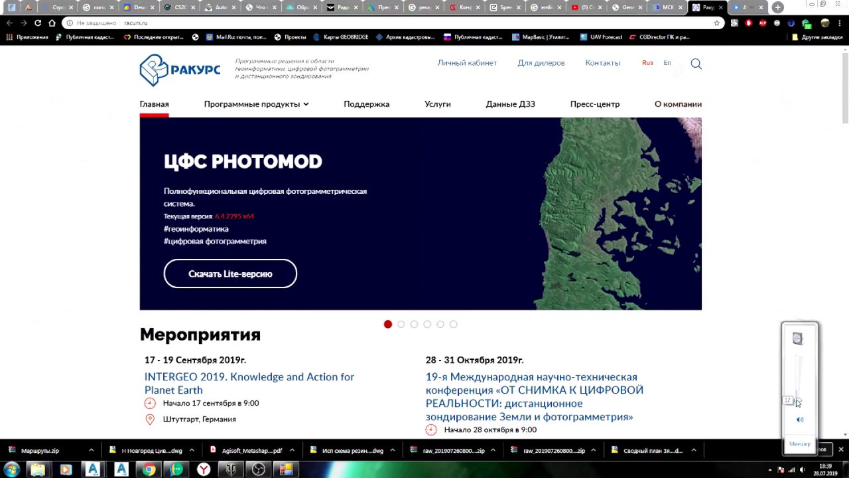The height and width of the screenshot is (478, 849).
Task: Close the YouTube browser tab
Action: (599, 7)
